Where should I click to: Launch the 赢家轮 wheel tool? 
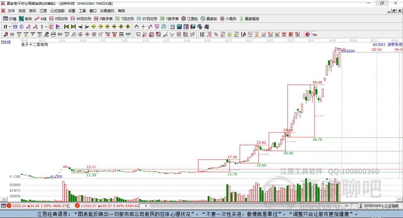point(209,19)
